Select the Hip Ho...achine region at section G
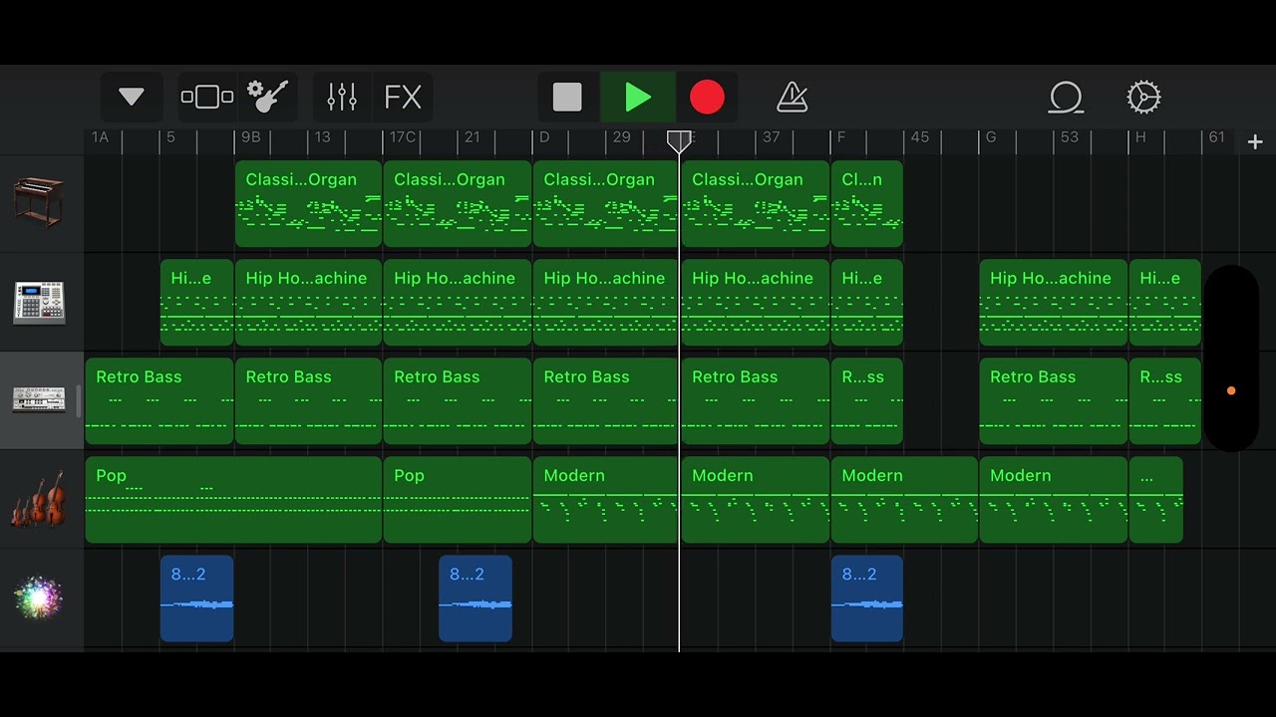 point(1054,302)
